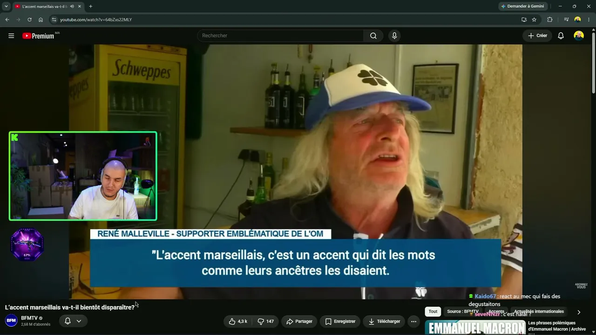Click the video title 'L'accent marseillais va-t-il bientôt disparaître?'
Viewport: 596px width, 335px height.
click(x=70, y=308)
